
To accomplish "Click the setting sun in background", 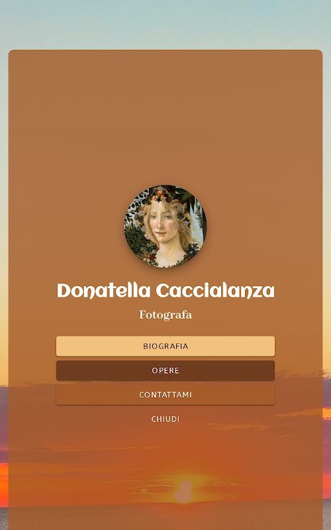I will [184, 492].
